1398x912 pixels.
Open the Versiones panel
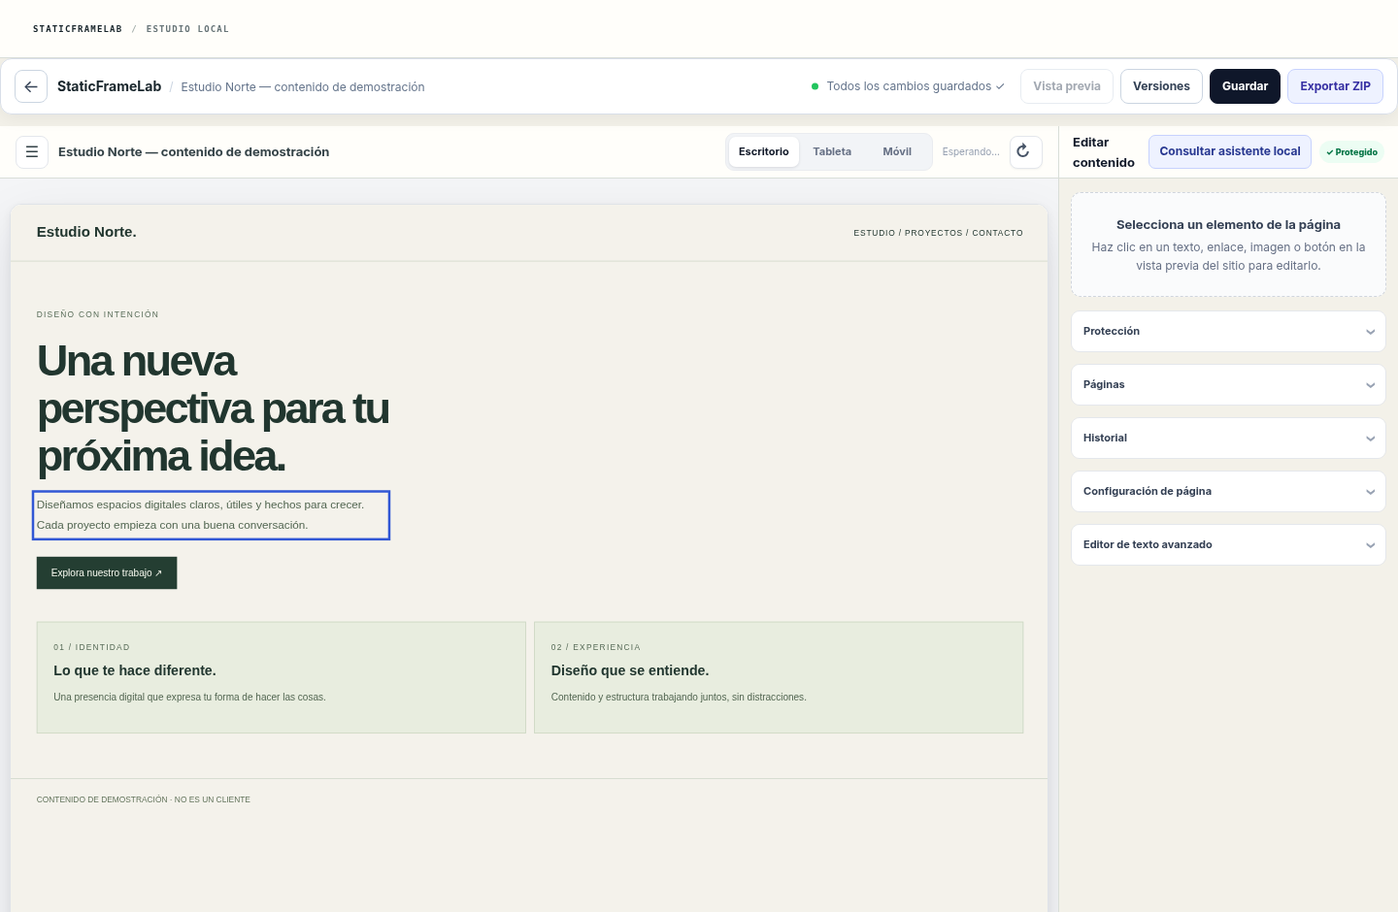(1161, 86)
